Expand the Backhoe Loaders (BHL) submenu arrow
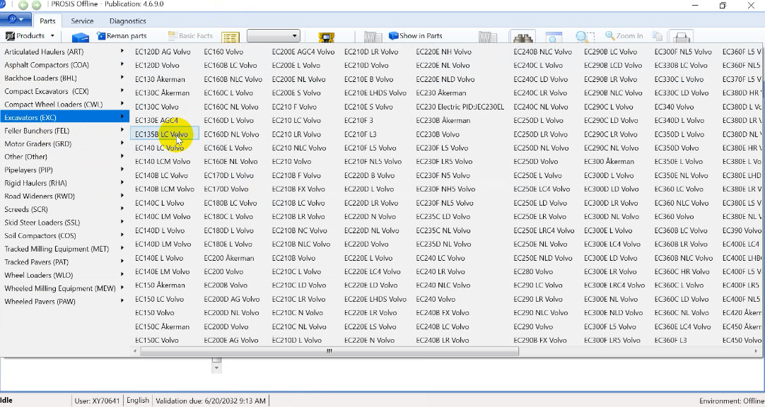 [x=122, y=78]
